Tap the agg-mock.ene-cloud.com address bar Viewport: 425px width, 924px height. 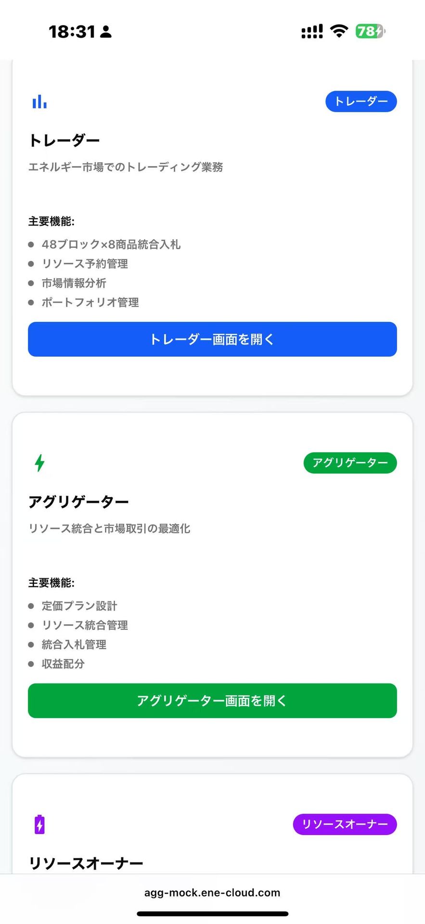(x=212, y=893)
